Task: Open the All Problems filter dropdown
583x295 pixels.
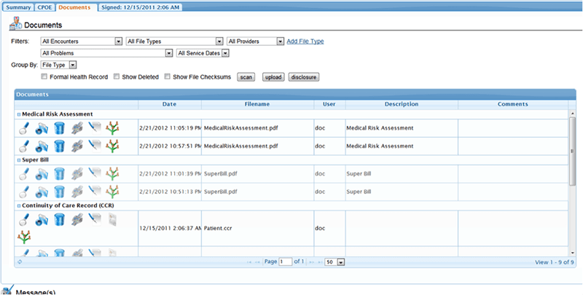Action: (106, 53)
